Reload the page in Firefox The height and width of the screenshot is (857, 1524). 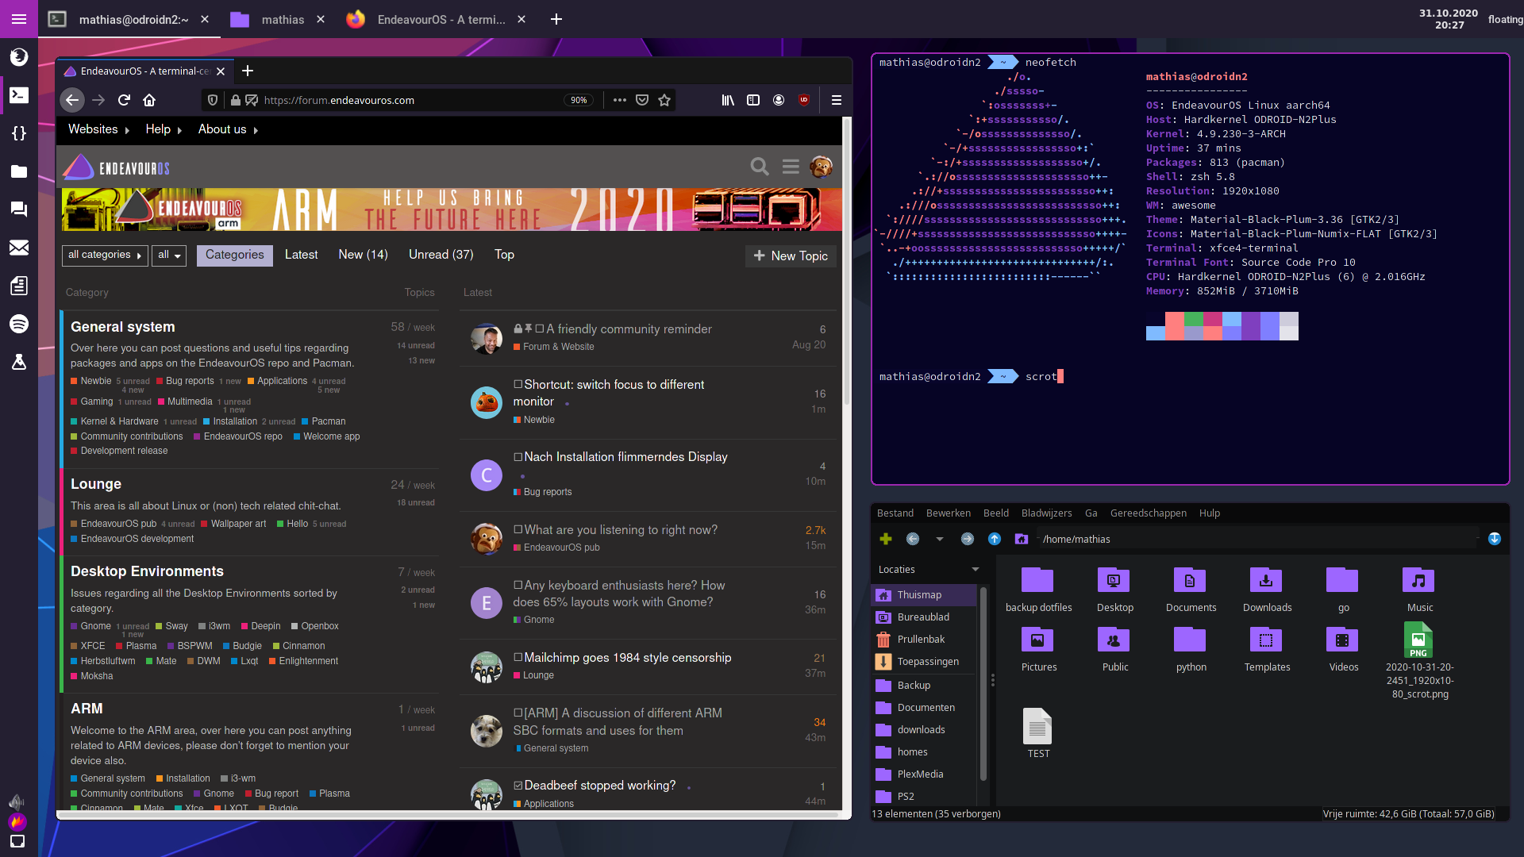(124, 100)
